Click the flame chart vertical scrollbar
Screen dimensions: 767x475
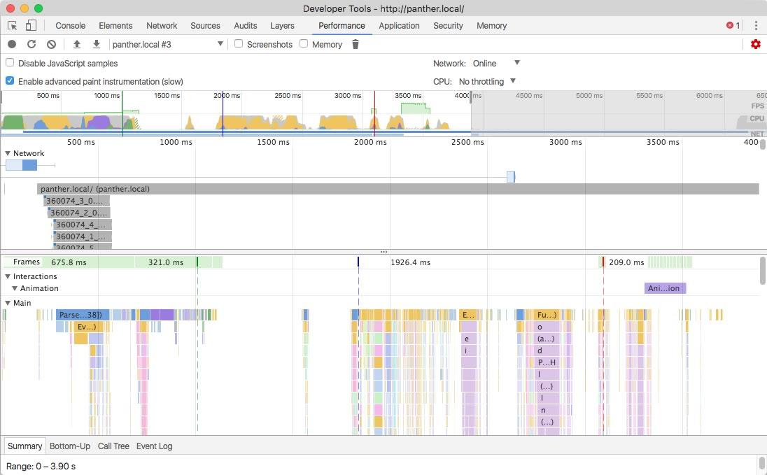click(x=762, y=271)
